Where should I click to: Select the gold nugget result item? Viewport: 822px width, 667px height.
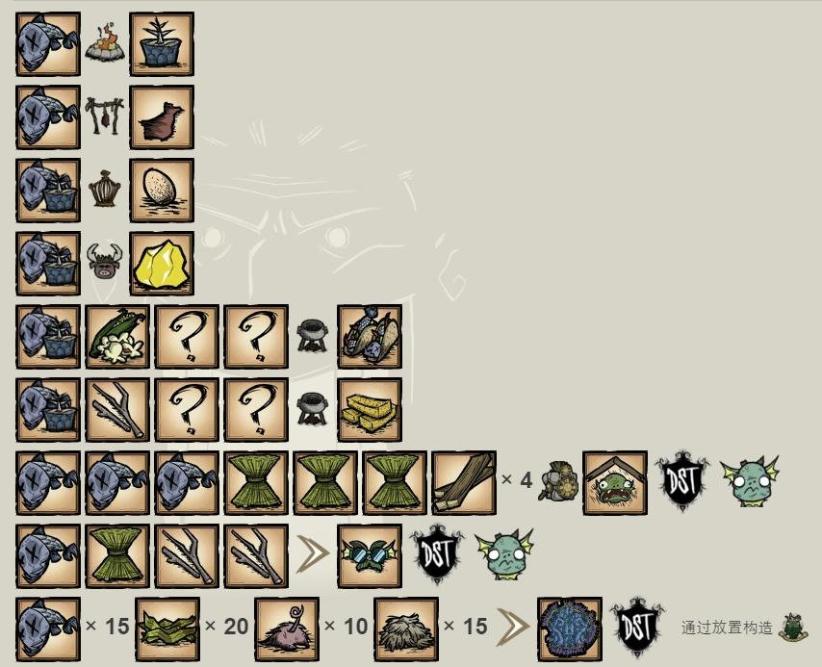162,263
